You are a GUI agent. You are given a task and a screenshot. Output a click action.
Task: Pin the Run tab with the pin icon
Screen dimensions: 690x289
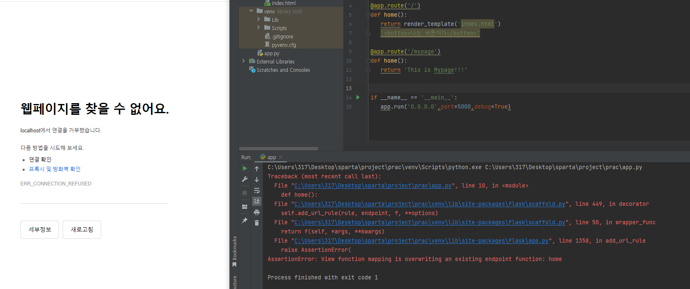(x=245, y=220)
